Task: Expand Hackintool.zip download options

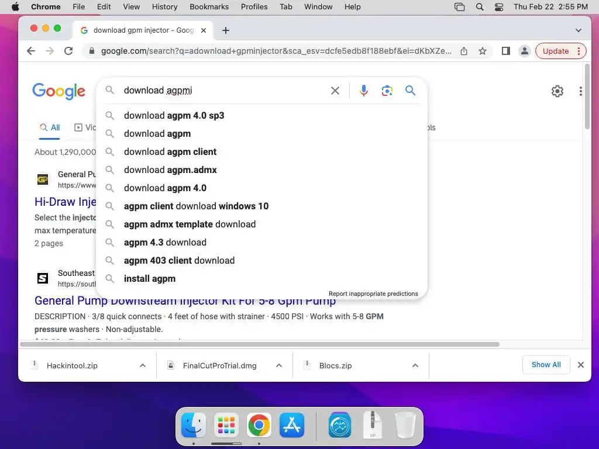Action: (143, 365)
